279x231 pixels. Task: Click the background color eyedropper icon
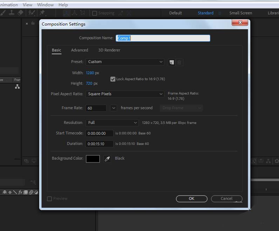click(107, 159)
